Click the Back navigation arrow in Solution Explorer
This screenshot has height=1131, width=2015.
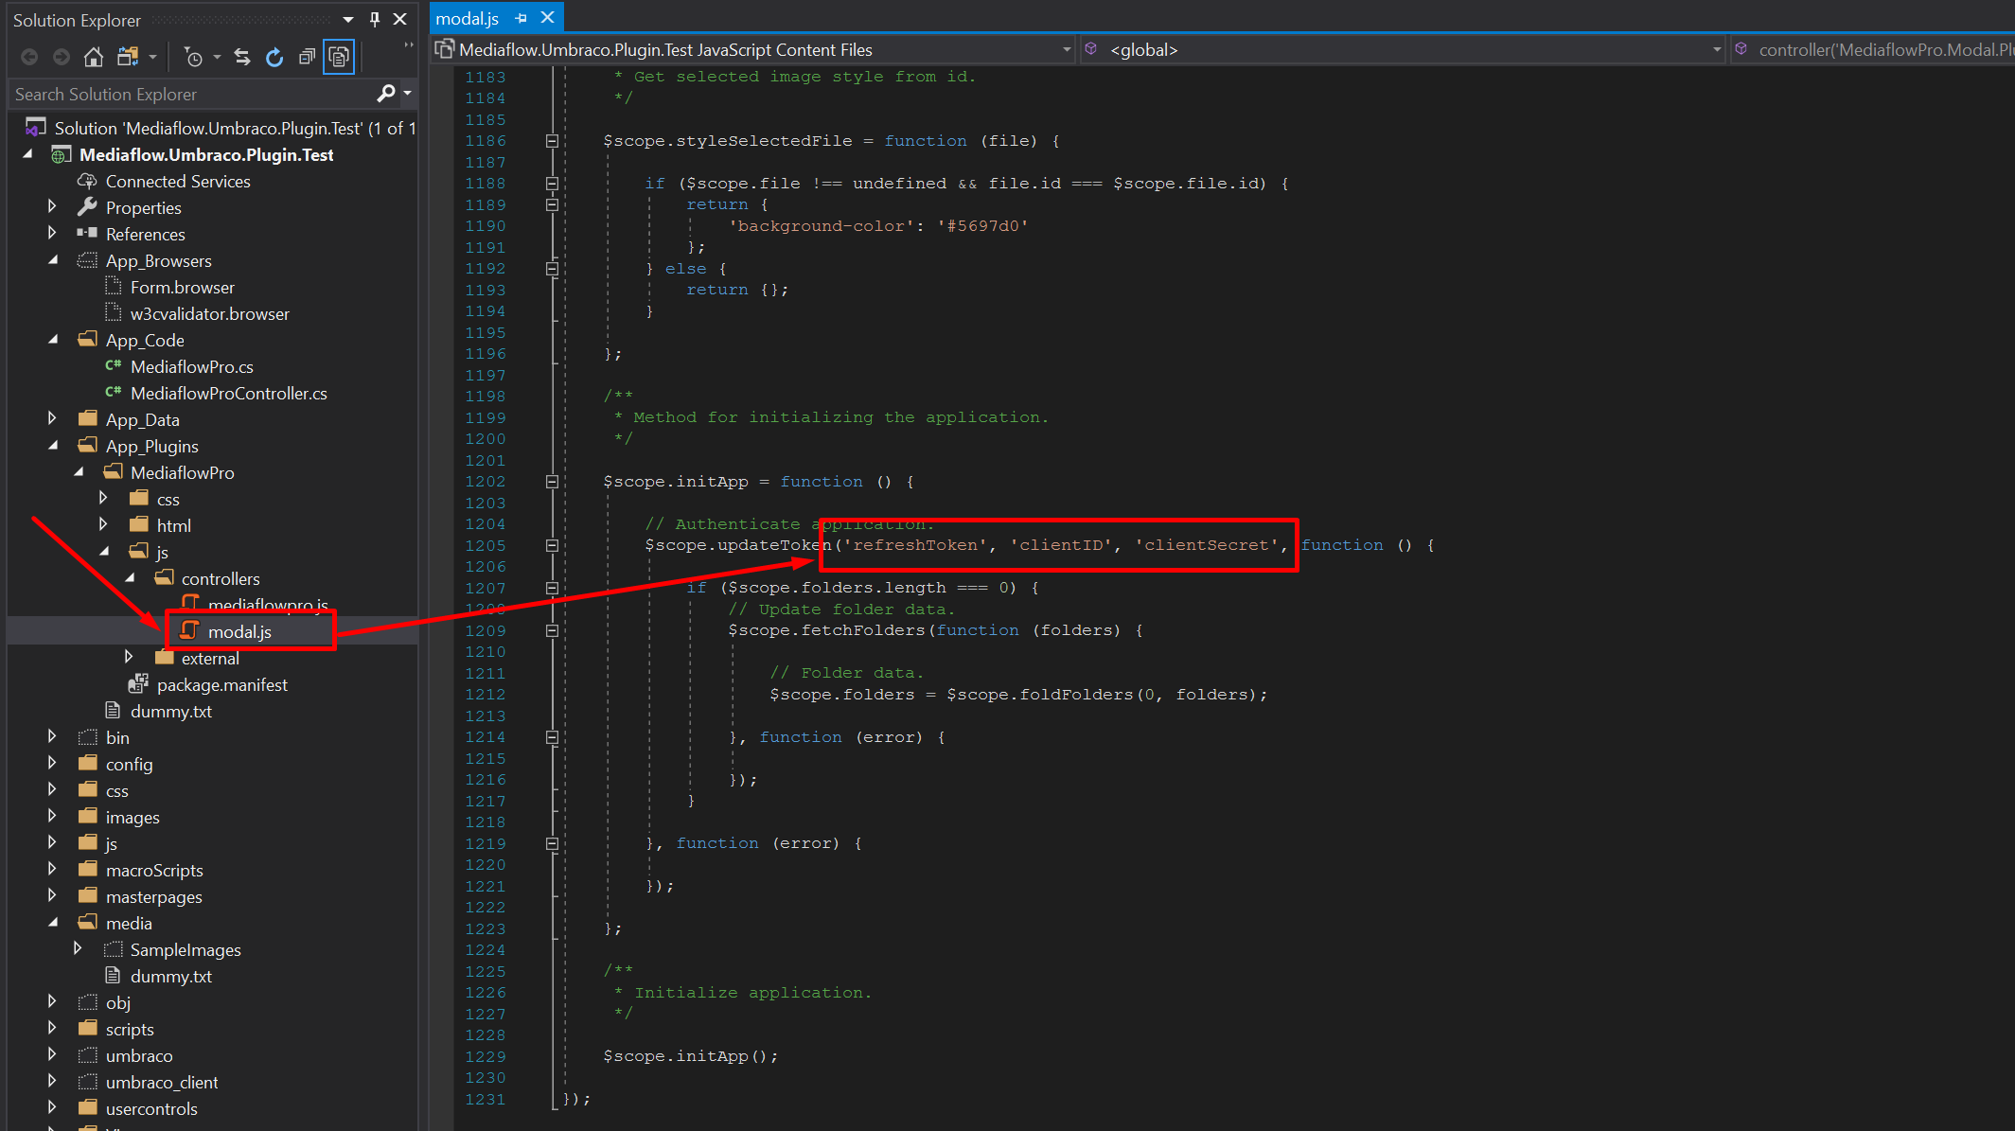[29, 57]
